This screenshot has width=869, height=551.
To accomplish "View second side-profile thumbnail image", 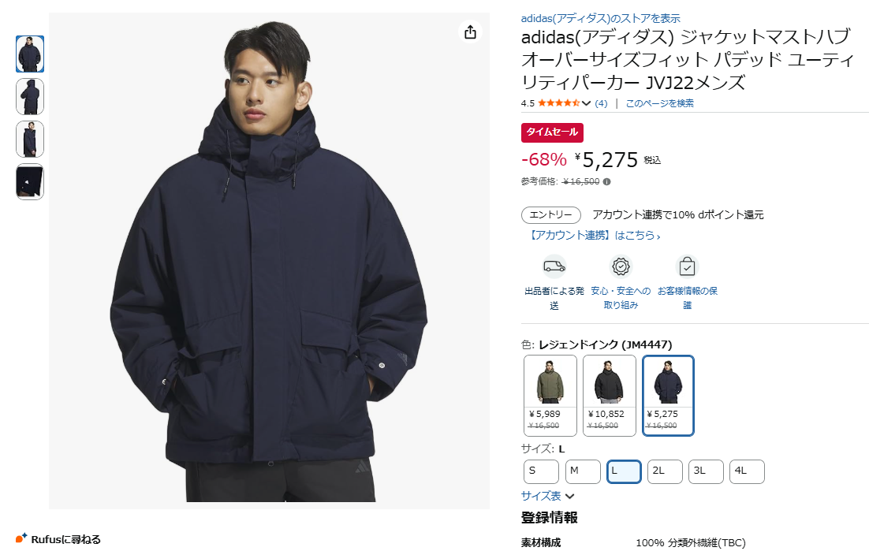I will click(30, 96).
